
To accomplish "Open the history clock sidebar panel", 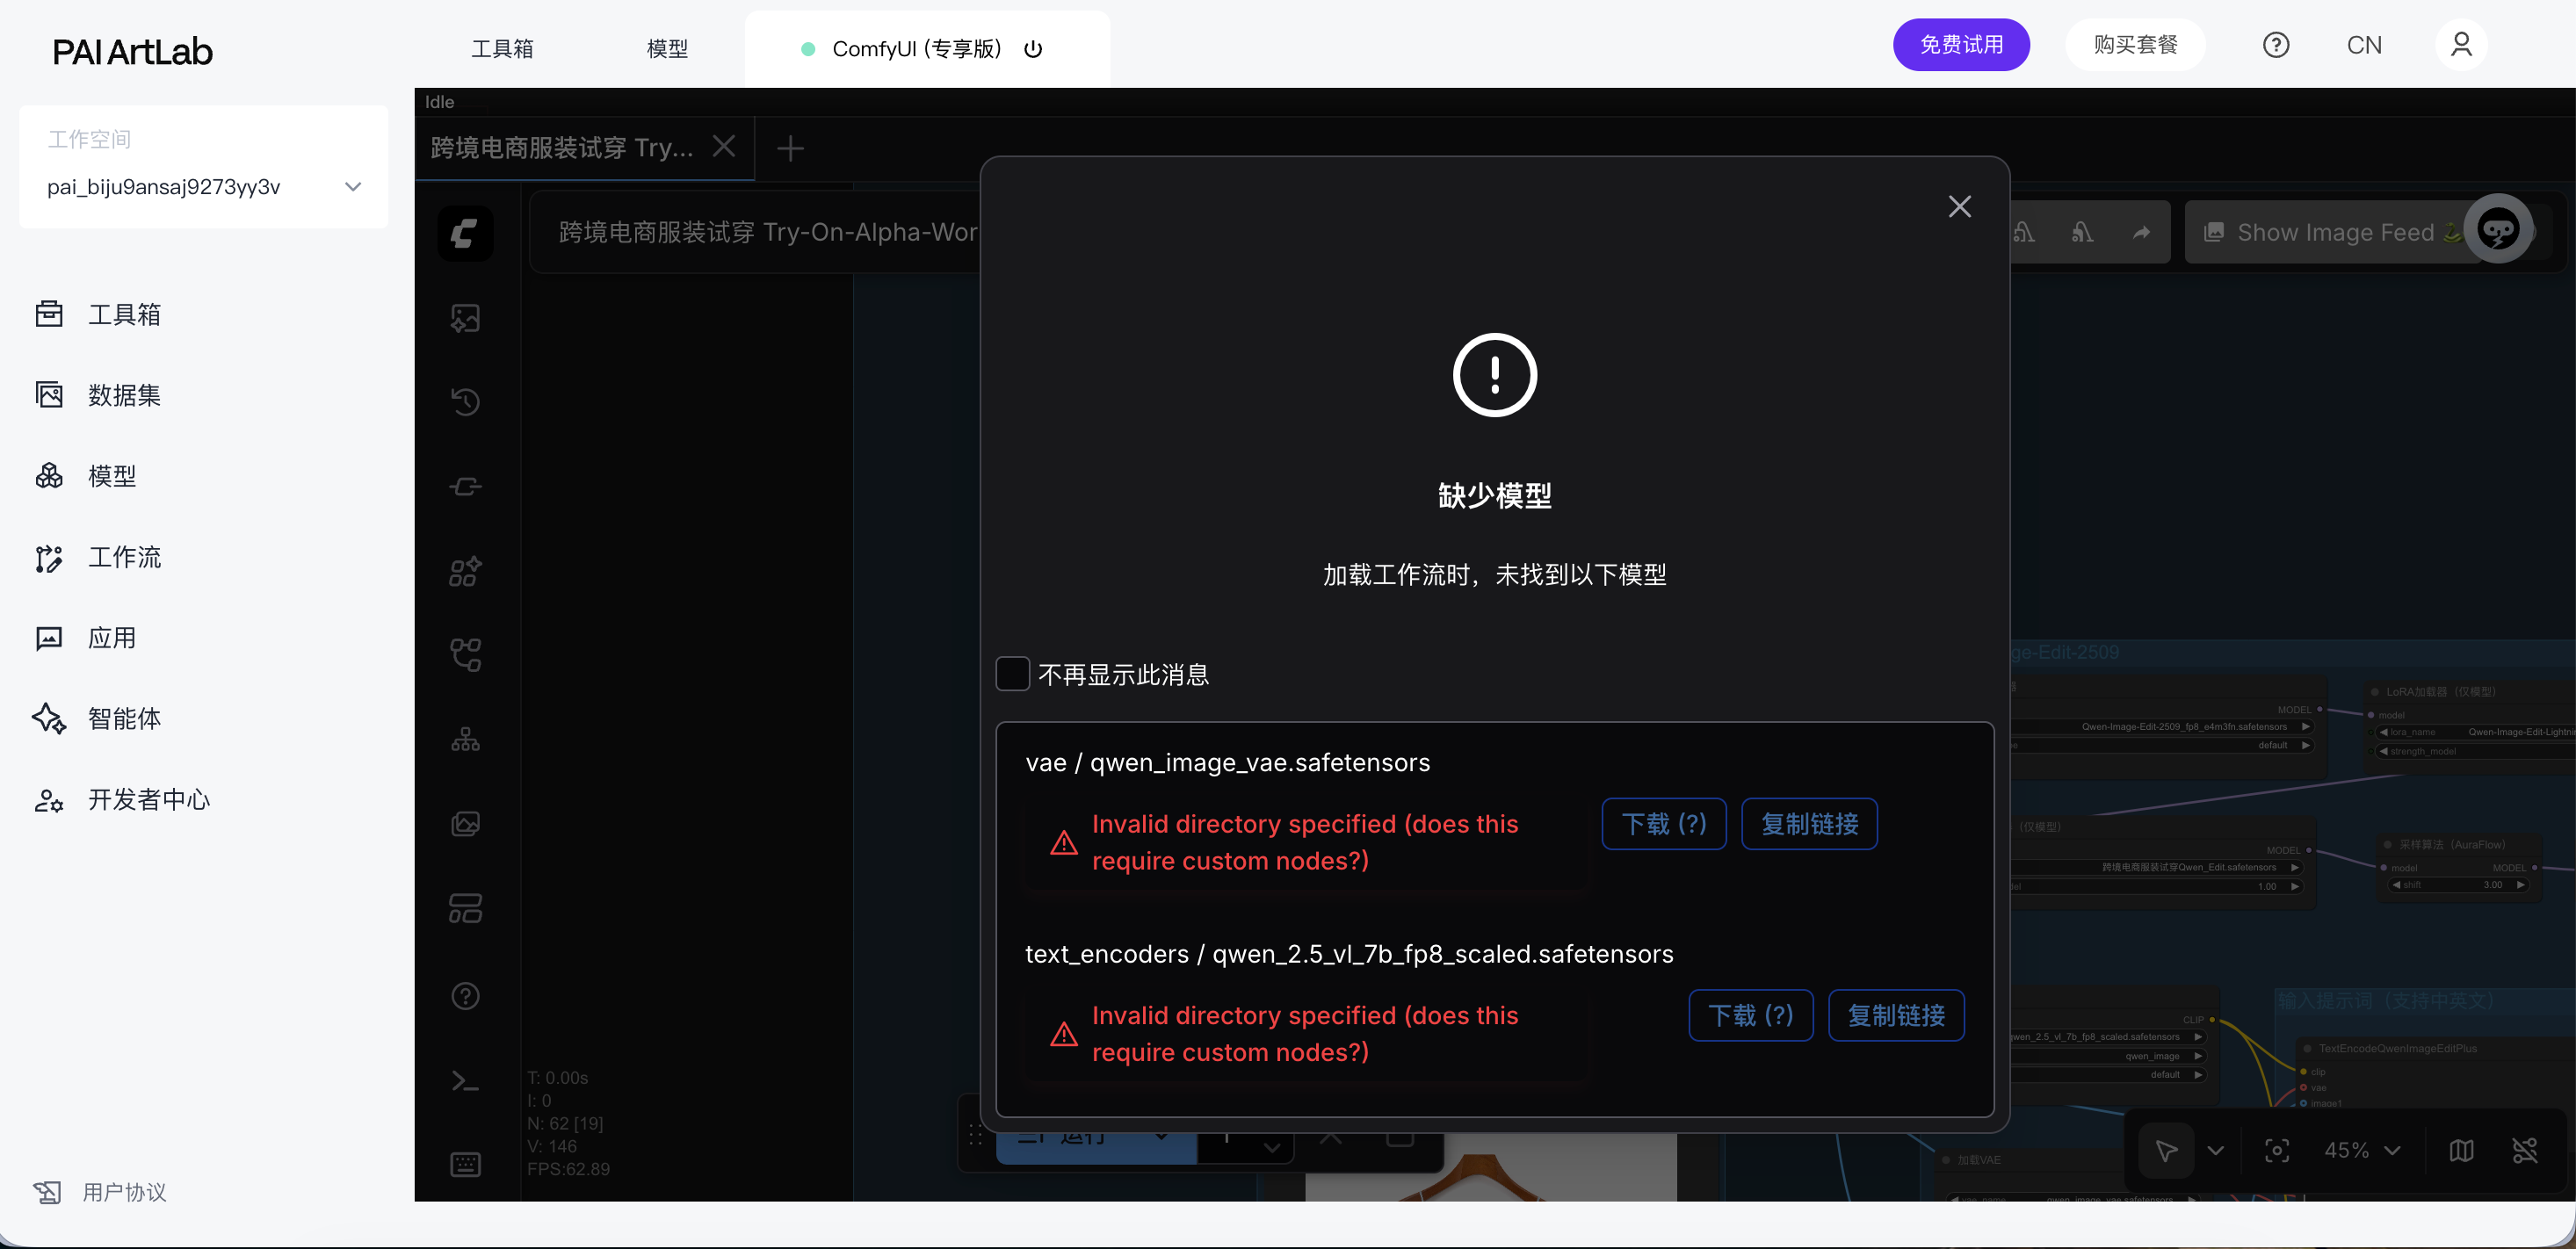I will tap(465, 402).
